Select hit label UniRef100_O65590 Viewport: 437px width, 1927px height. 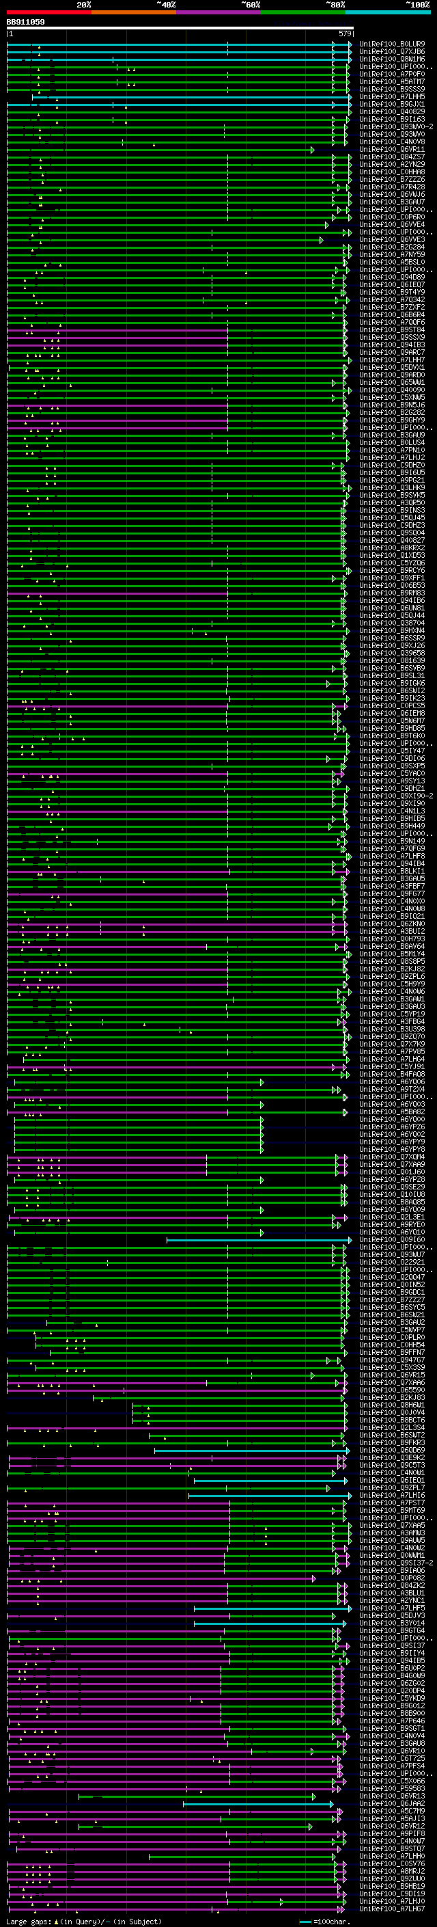coord(391,1390)
